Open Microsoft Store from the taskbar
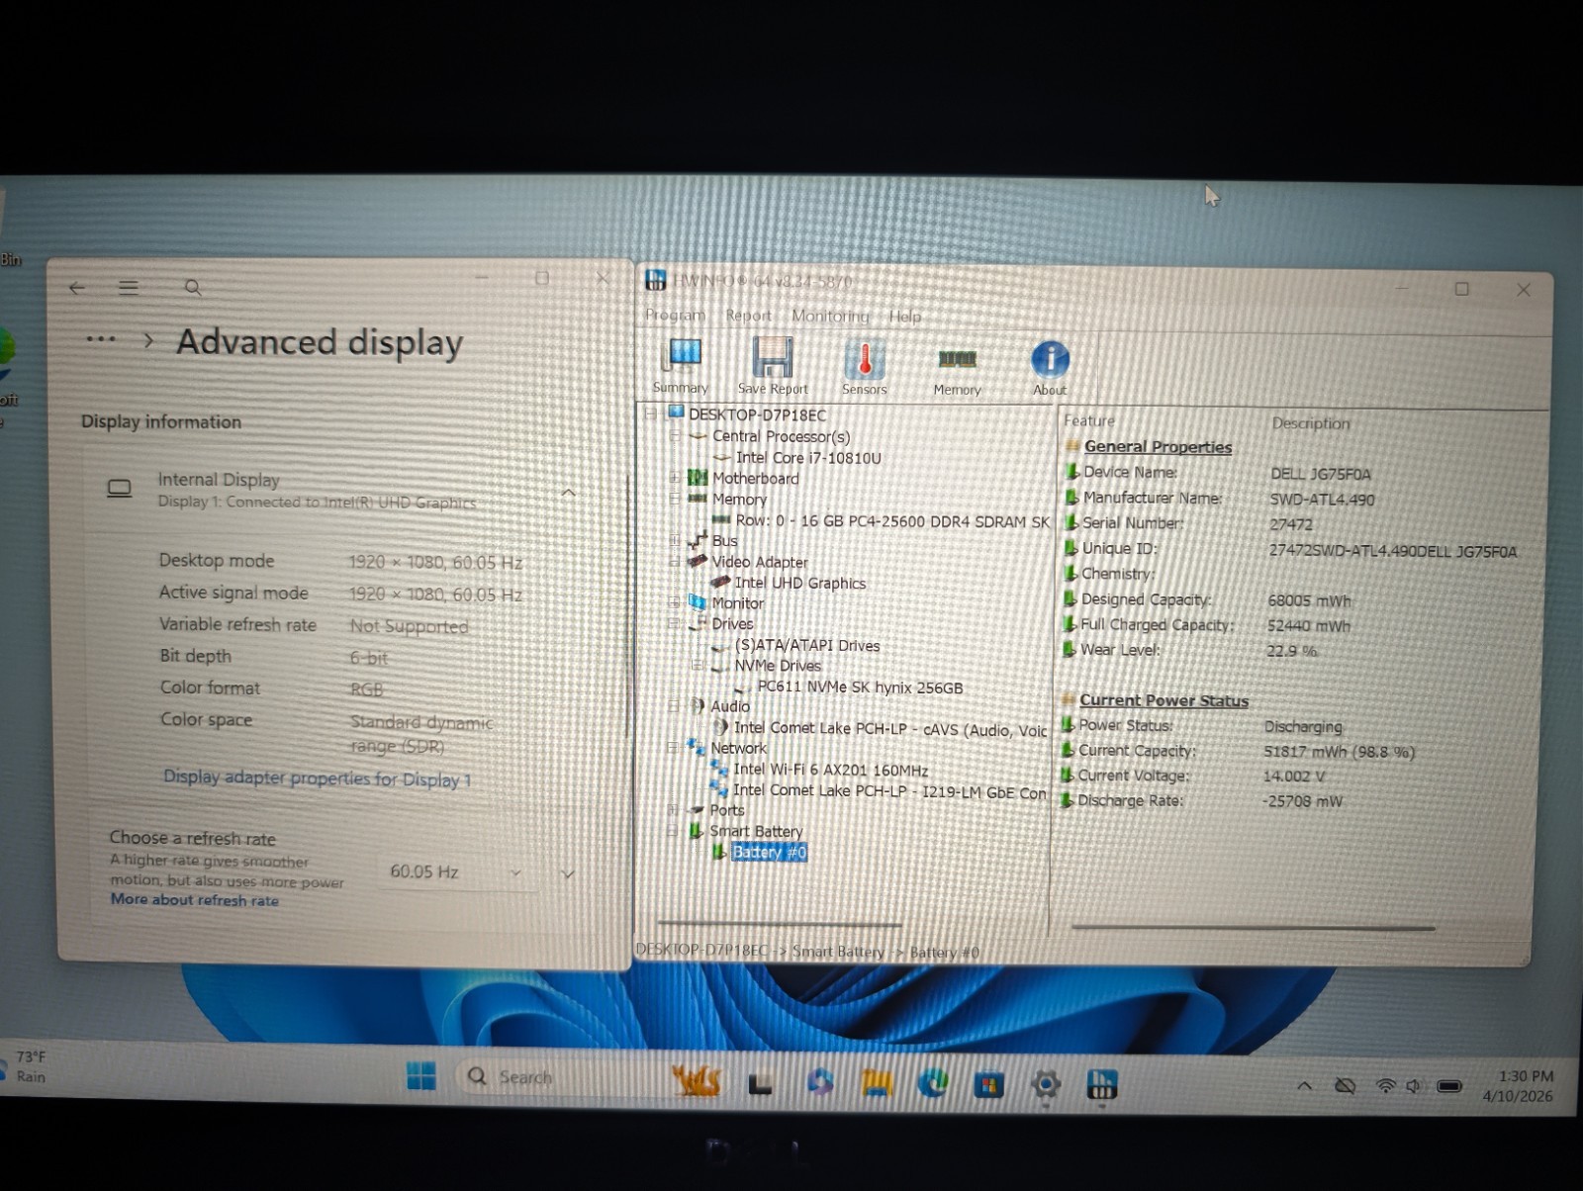 click(x=988, y=1085)
